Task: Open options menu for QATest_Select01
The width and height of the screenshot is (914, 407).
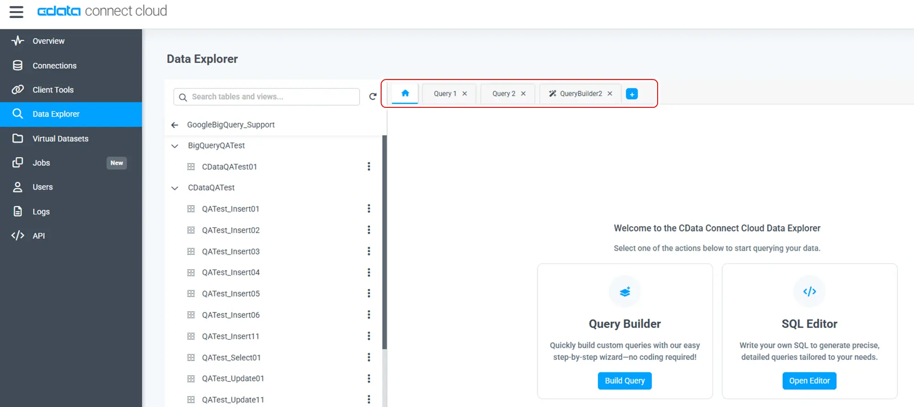Action: [369, 357]
